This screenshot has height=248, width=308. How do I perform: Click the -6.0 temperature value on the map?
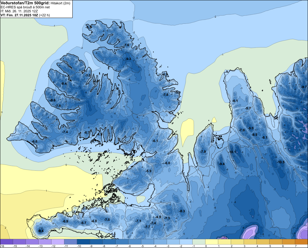click(167, 163)
